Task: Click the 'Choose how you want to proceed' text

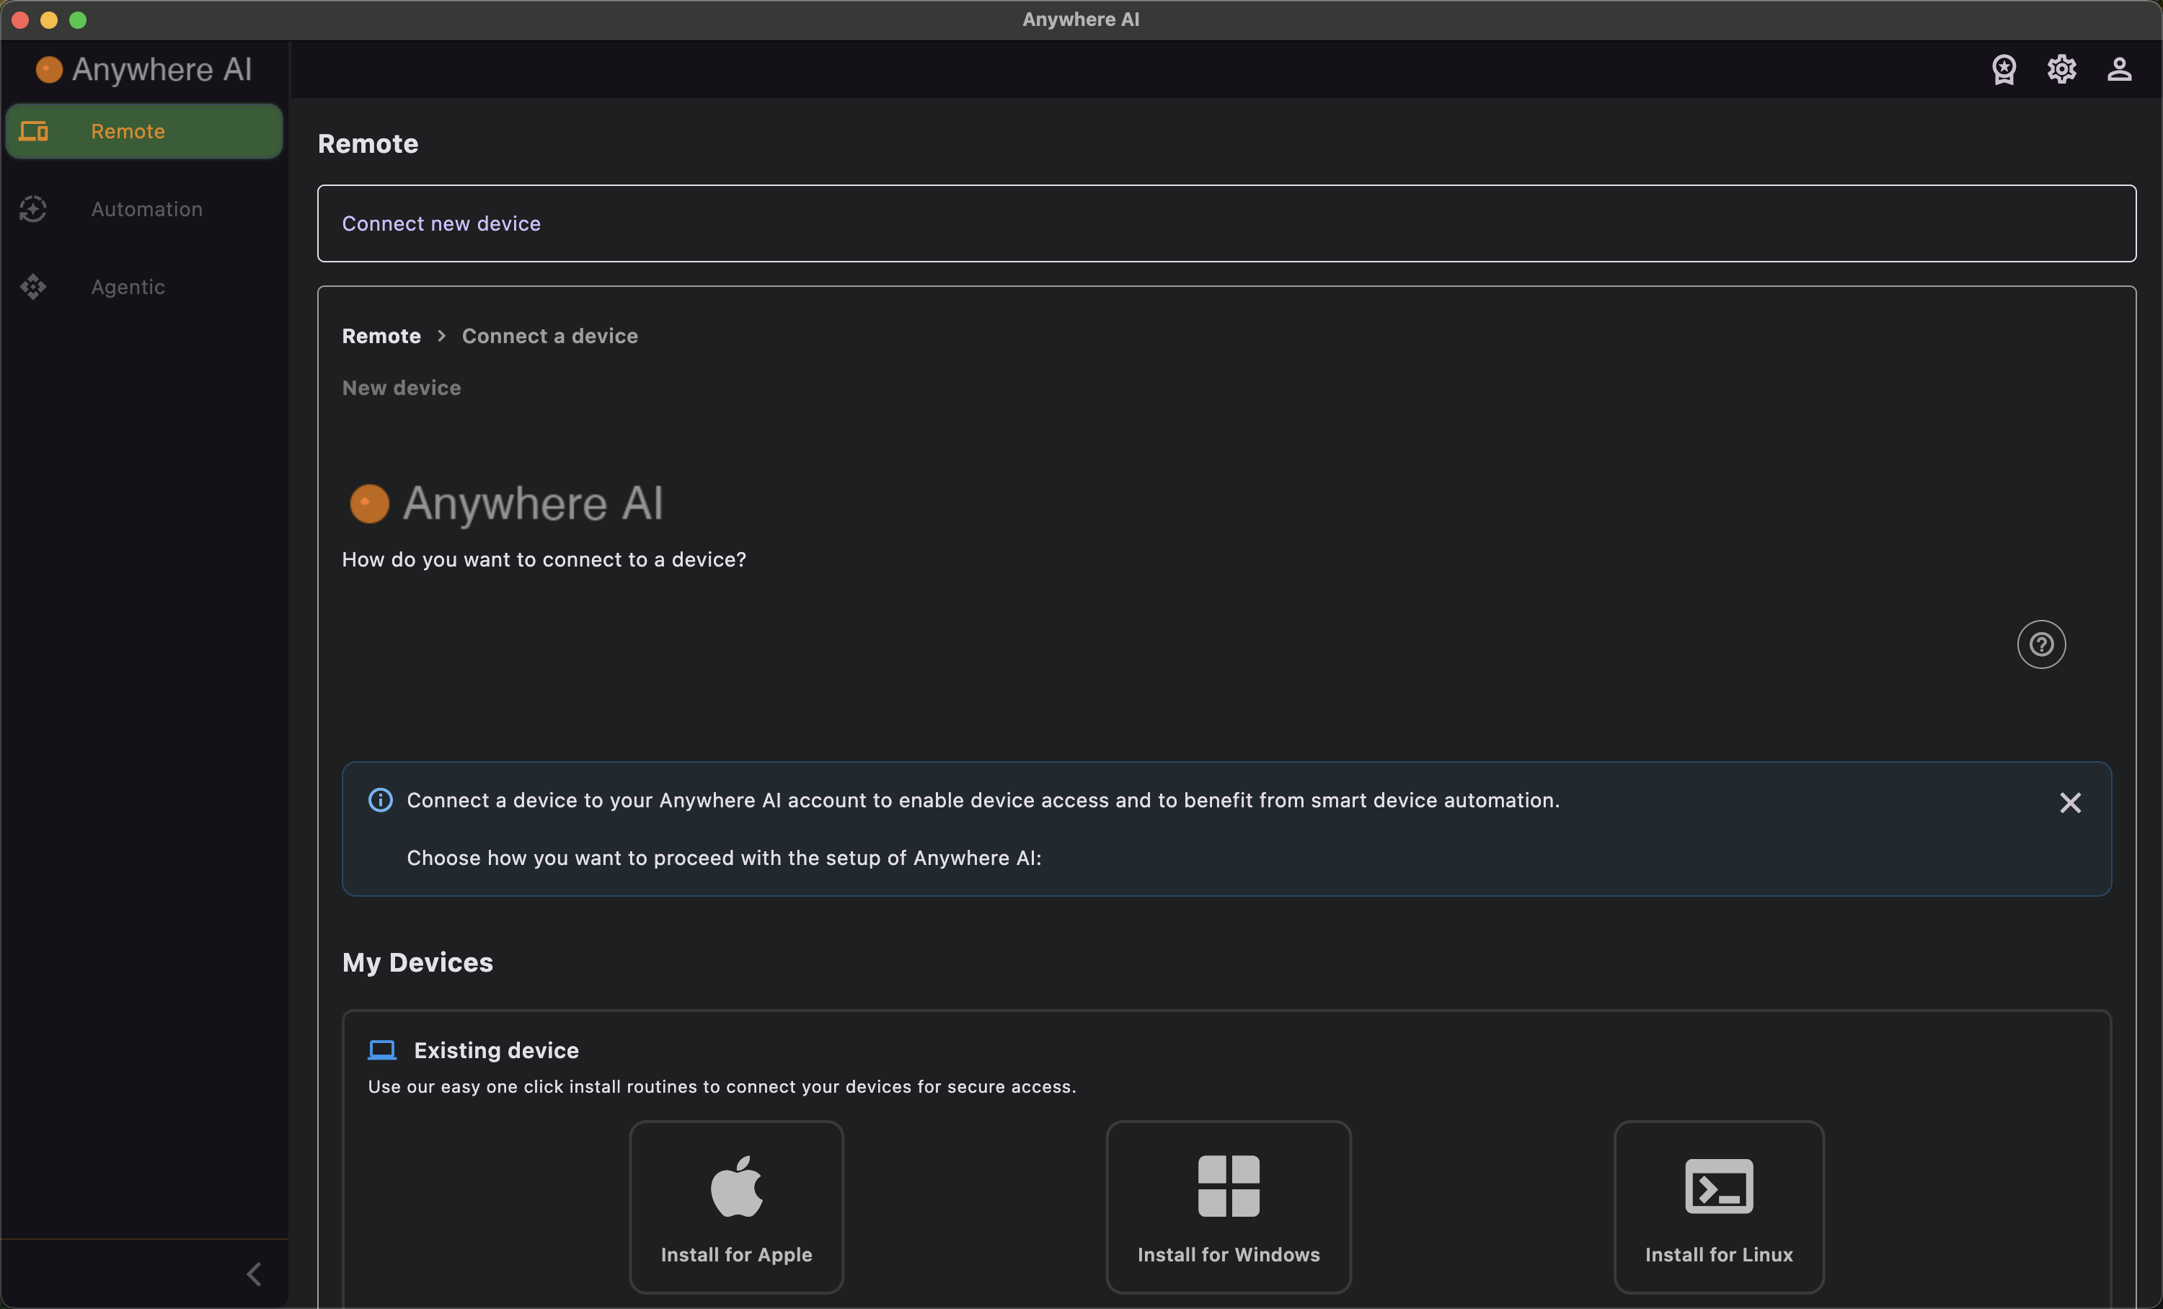Action: coord(723,858)
